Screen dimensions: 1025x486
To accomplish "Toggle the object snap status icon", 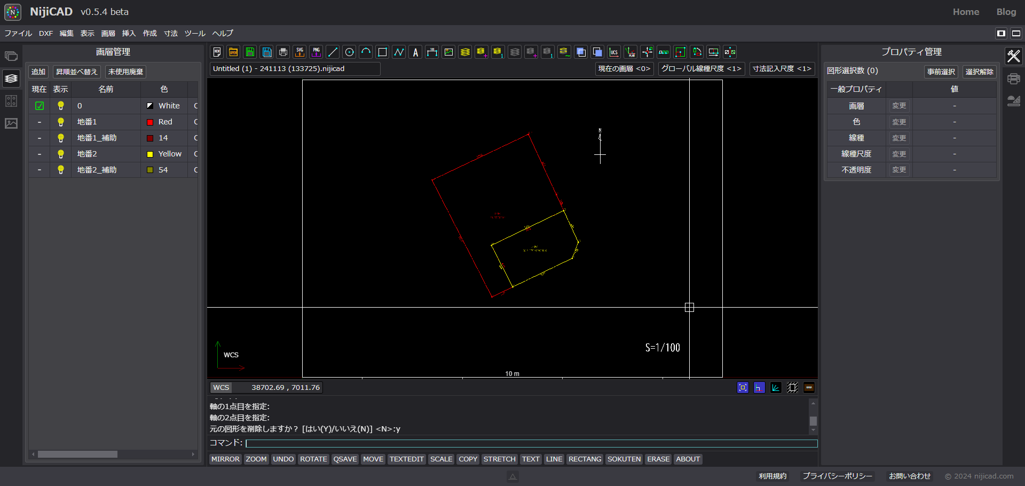I will pyautogui.click(x=743, y=388).
